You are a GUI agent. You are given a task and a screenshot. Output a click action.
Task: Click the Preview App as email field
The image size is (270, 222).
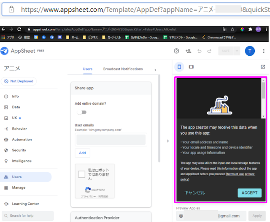[211, 216]
